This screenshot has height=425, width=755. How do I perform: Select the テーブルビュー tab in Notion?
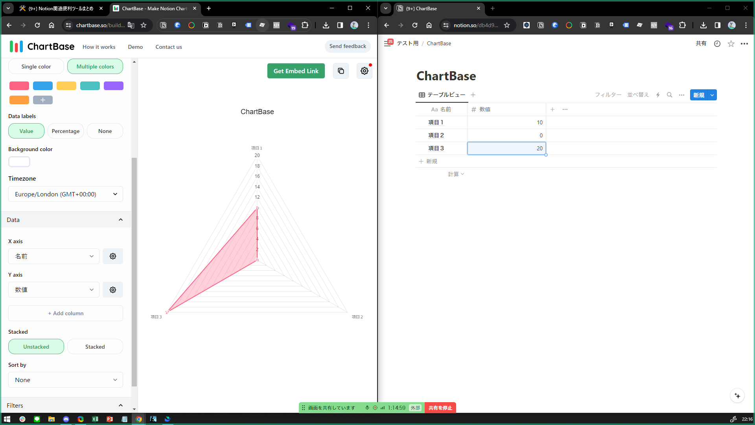pyautogui.click(x=442, y=95)
